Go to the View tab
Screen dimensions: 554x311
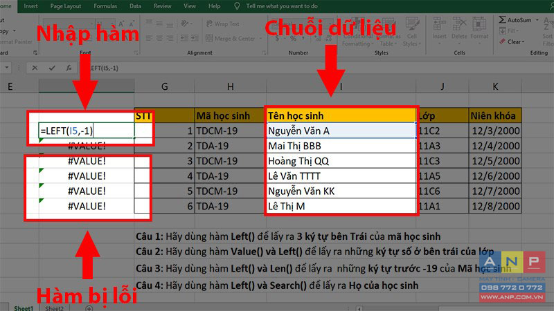[190, 6]
